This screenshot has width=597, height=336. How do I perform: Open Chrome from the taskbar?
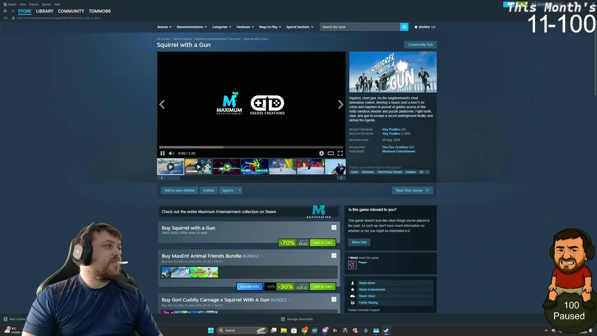tap(304, 330)
